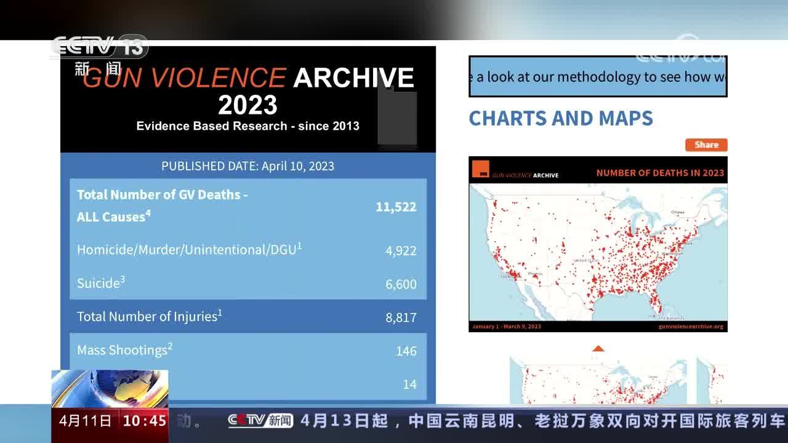This screenshot has height=443, width=788.
Task: Click the Published Date April 10, 2023 line
Action: 248,166
